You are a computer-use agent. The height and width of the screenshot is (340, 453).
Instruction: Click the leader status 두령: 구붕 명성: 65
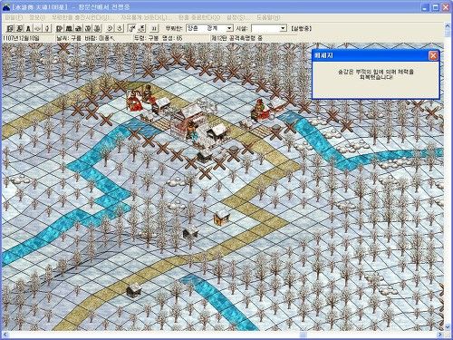158,38
